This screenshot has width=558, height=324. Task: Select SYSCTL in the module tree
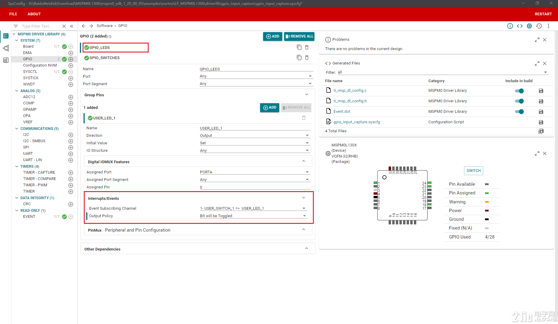(x=30, y=72)
